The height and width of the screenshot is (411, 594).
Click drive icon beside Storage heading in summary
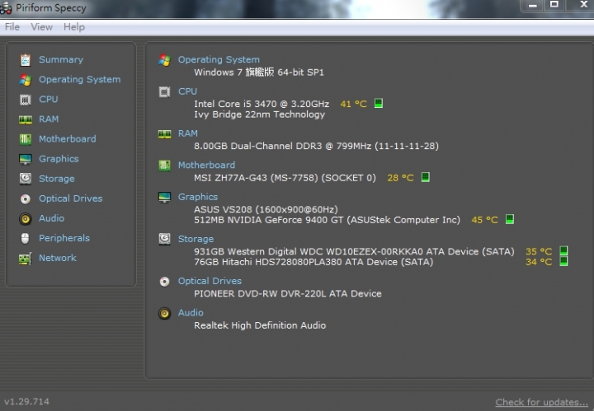point(164,239)
